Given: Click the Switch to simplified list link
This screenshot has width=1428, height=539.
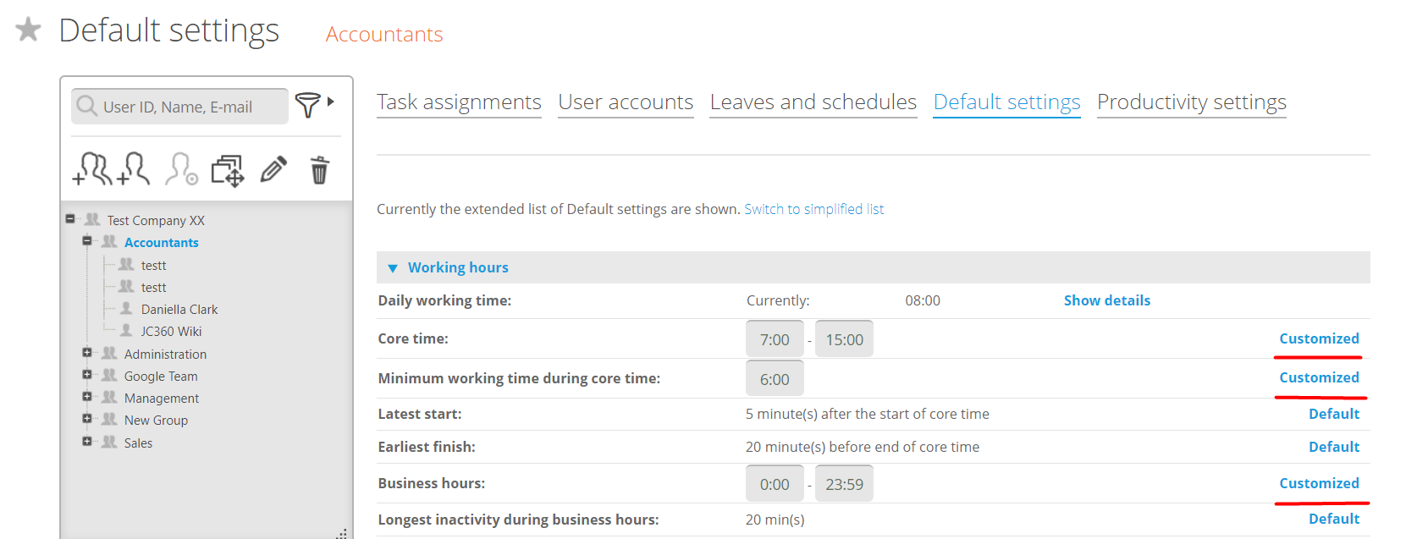Looking at the screenshot, I should coord(813,209).
